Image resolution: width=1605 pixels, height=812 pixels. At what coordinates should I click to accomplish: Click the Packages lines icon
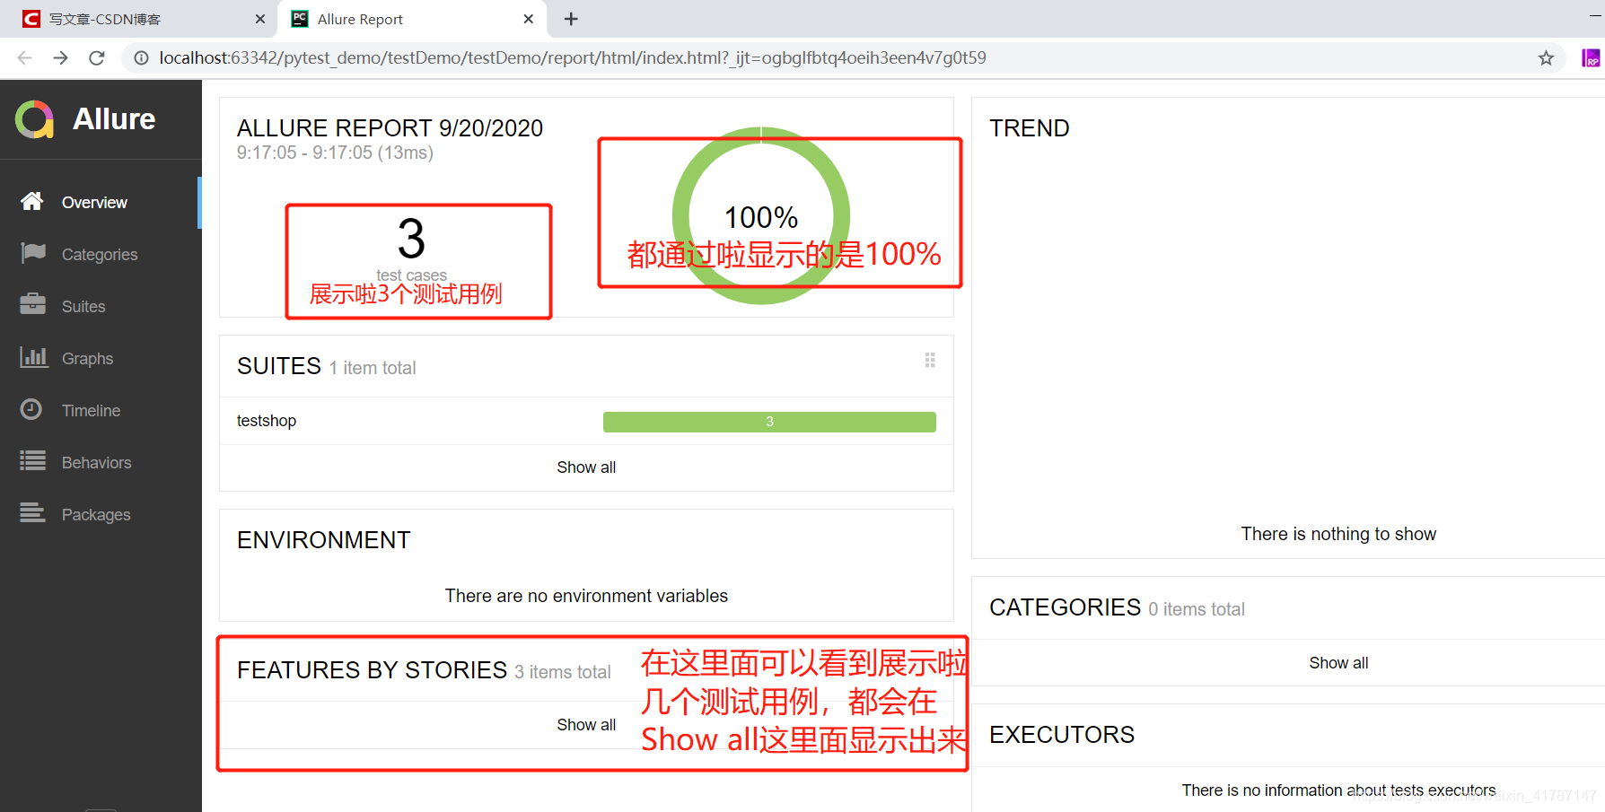33,512
